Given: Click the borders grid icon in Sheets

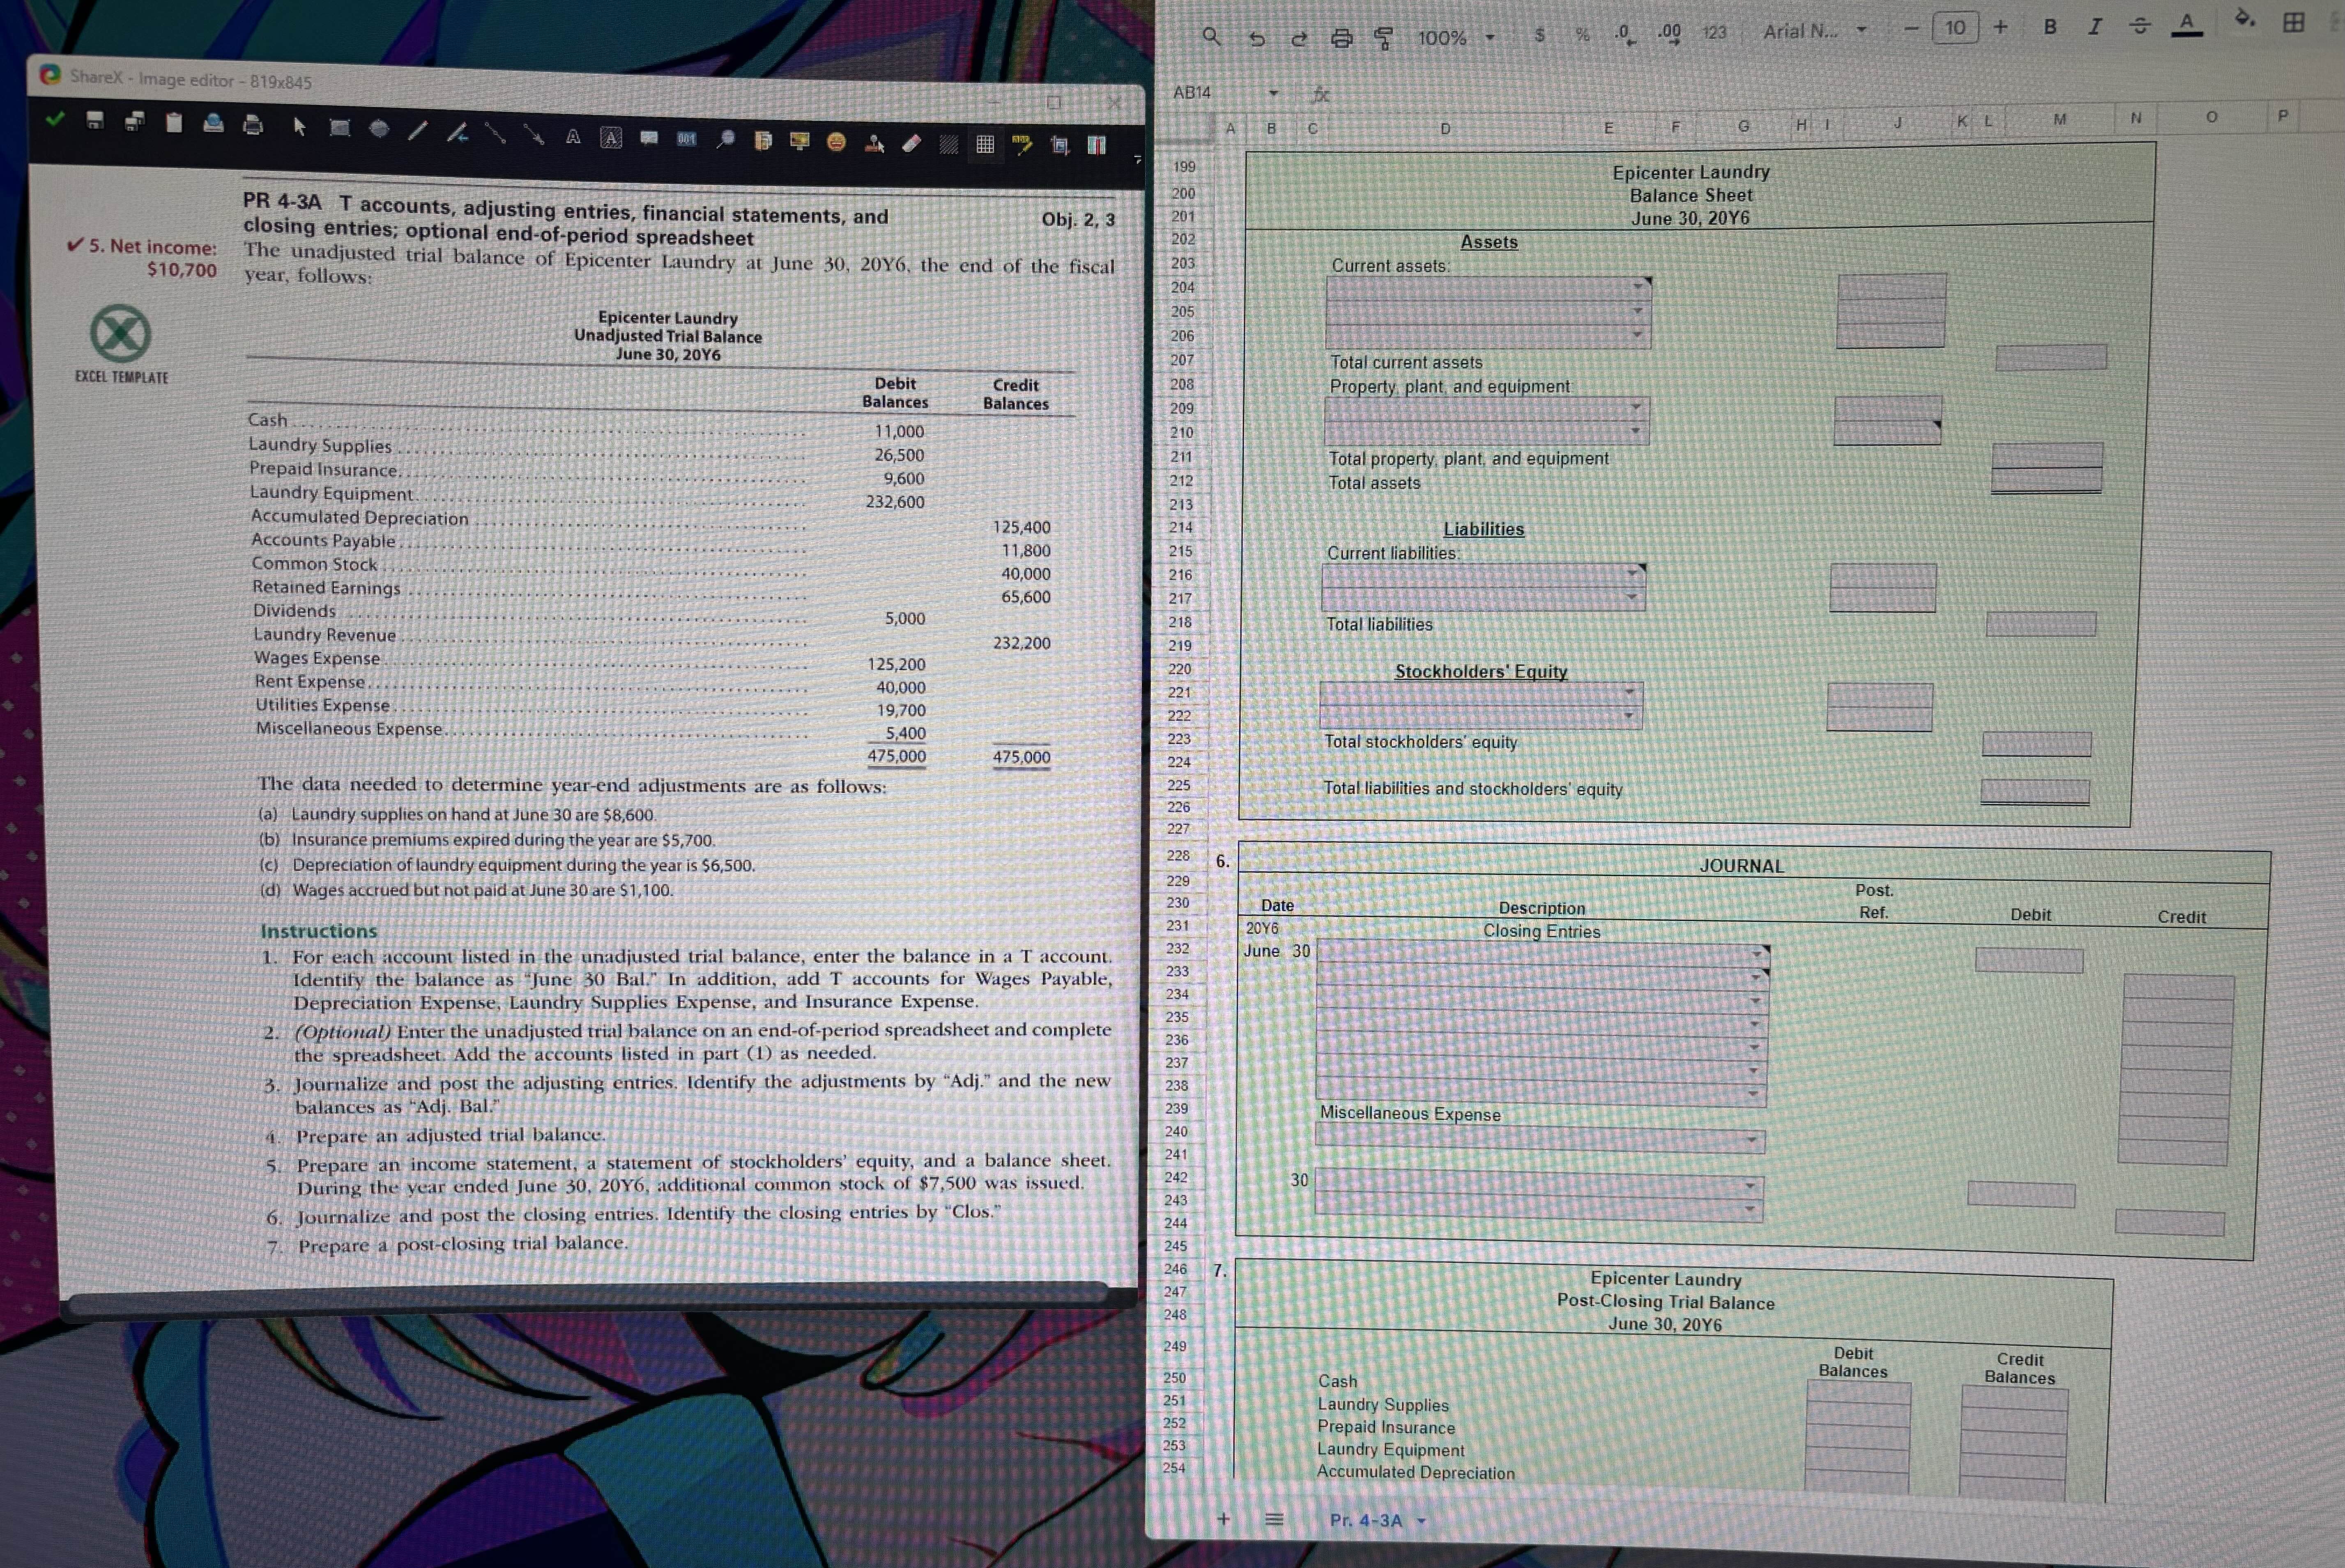Looking at the screenshot, I should (2294, 22).
